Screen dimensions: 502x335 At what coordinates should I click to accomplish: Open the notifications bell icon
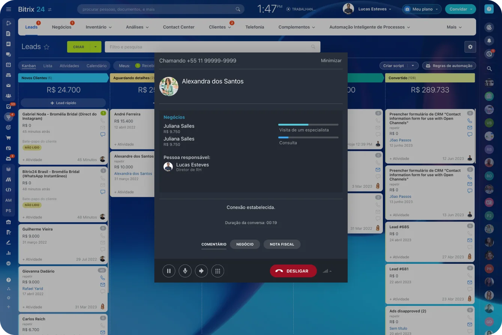point(489,40)
